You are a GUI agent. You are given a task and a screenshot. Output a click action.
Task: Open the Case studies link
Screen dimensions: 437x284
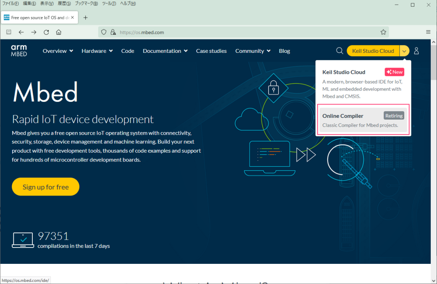click(211, 51)
